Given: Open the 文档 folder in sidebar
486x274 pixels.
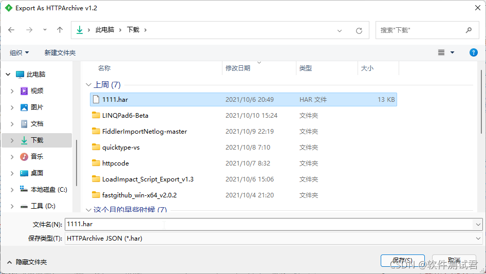Looking at the screenshot, I should [x=36, y=124].
